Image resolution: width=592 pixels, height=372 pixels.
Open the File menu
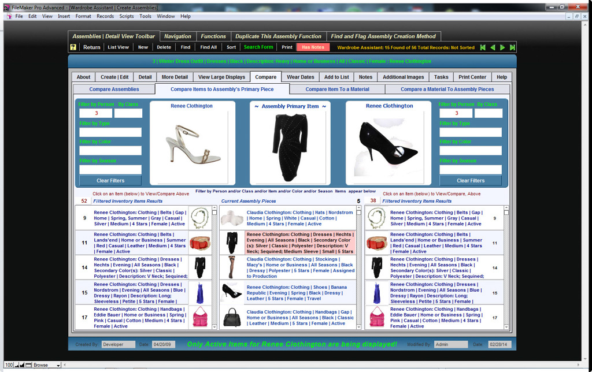point(19,16)
